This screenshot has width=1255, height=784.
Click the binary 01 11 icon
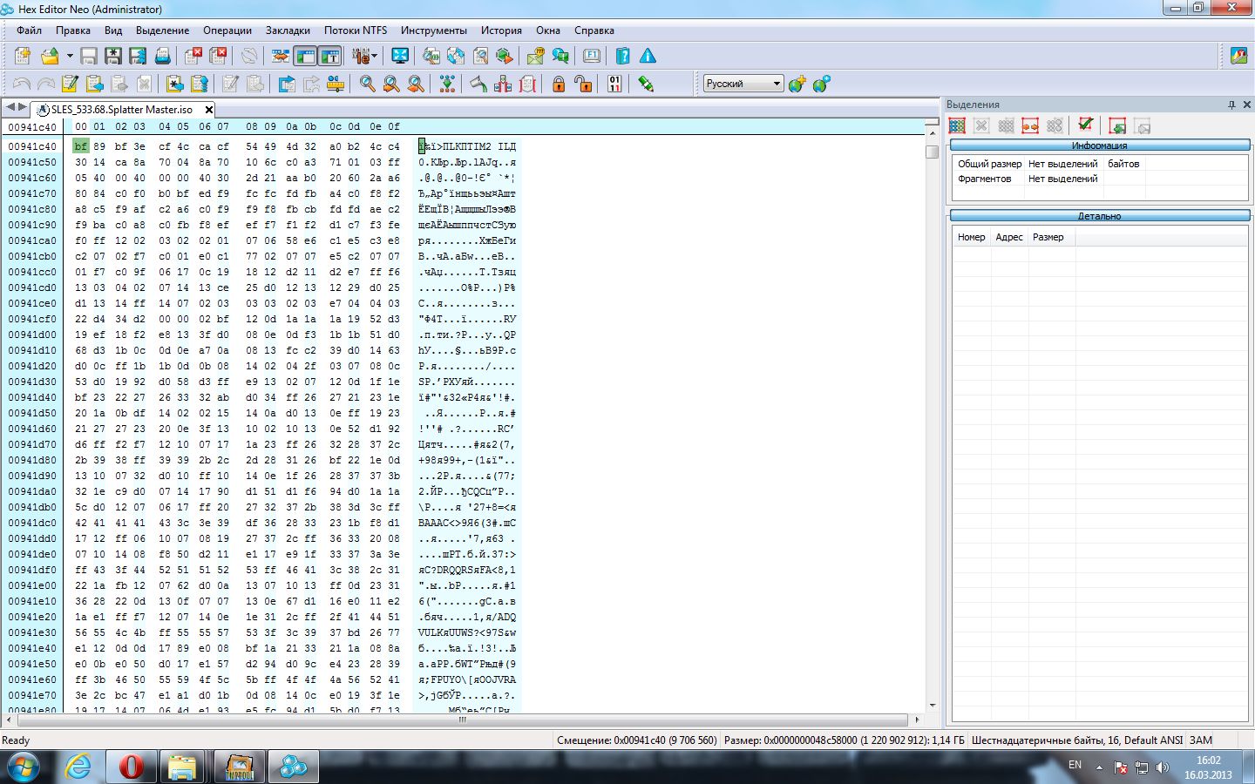tap(614, 84)
